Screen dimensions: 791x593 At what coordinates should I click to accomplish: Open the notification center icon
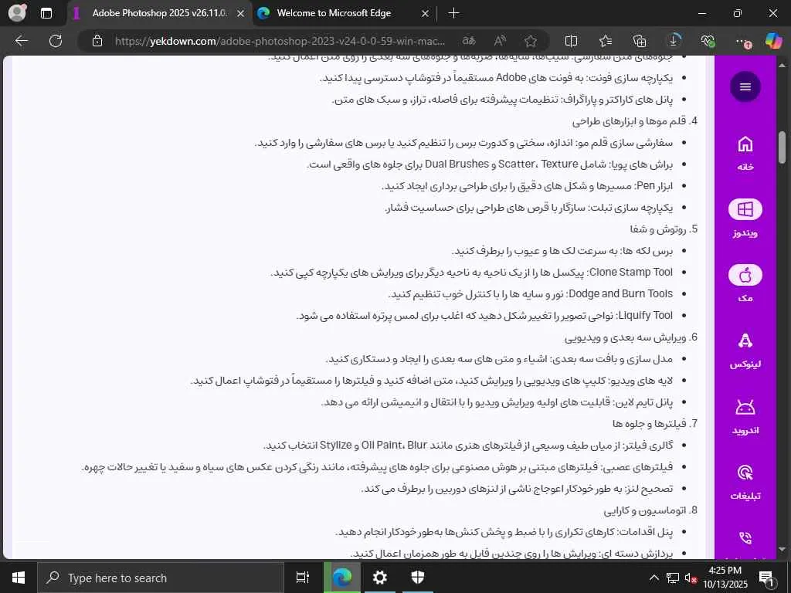(767, 578)
